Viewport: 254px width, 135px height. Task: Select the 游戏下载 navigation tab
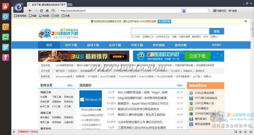coord(93,45)
